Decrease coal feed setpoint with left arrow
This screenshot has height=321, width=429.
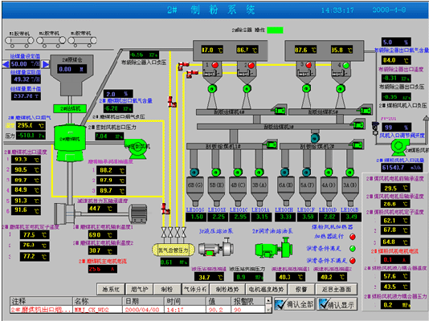coord(6,64)
